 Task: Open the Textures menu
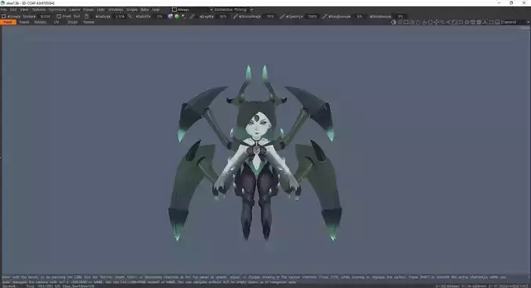click(38, 9)
